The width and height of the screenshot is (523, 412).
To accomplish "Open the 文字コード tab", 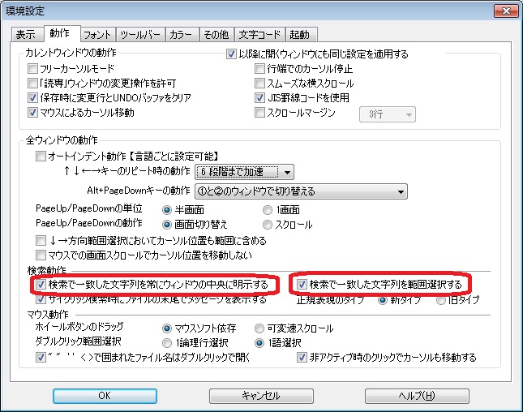I will (259, 35).
